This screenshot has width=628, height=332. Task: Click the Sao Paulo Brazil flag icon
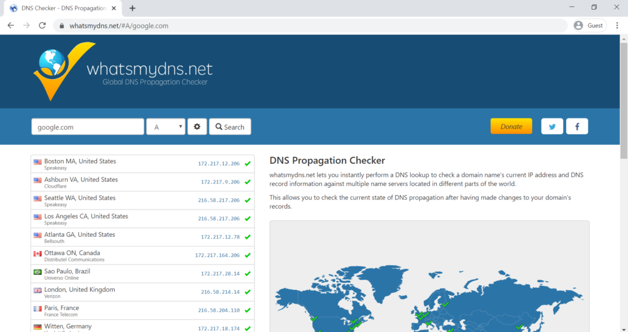[x=37, y=272]
